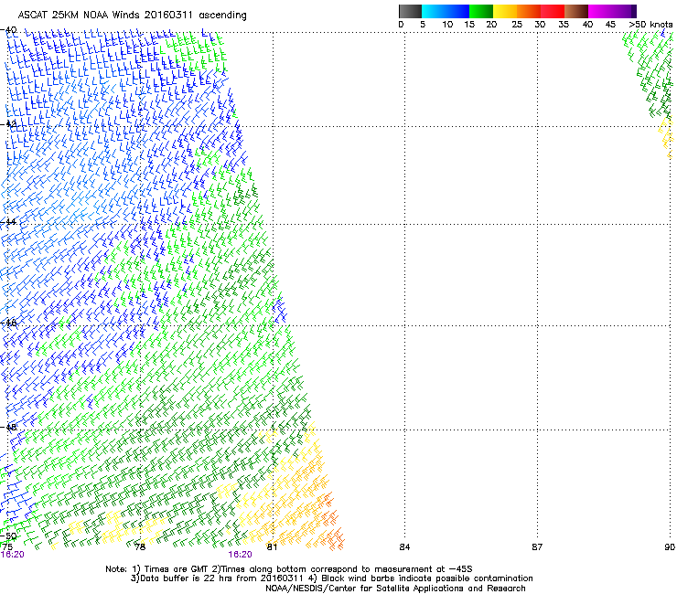Select the latitude label '-48'

pos(9,427)
